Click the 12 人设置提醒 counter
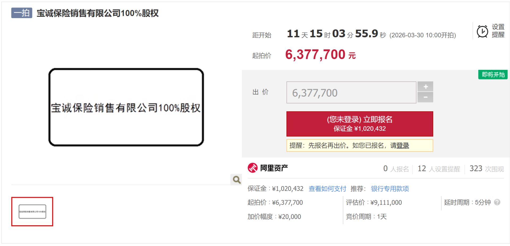This screenshot has width=510, height=246. [439, 169]
